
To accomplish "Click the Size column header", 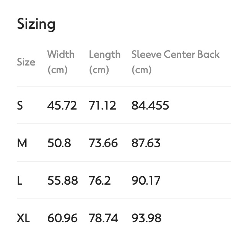I will [x=26, y=62].
